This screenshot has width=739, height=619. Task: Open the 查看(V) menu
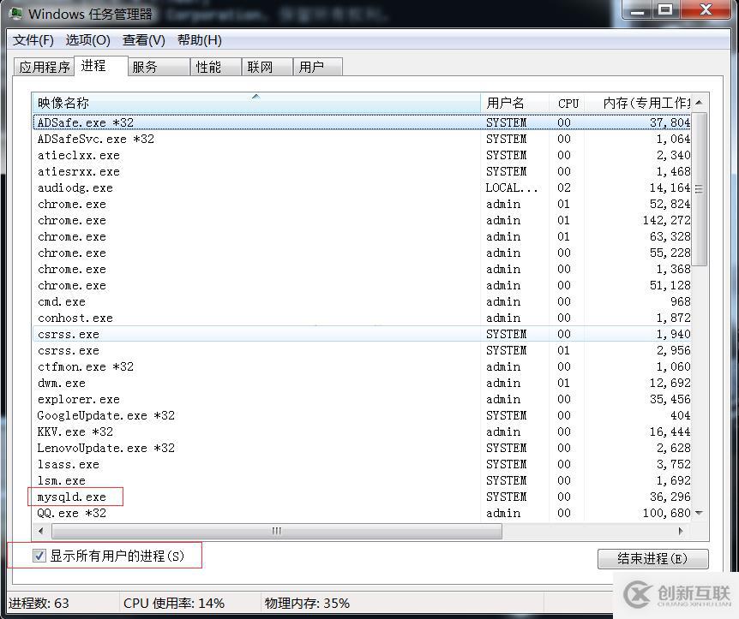click(144, 40)
